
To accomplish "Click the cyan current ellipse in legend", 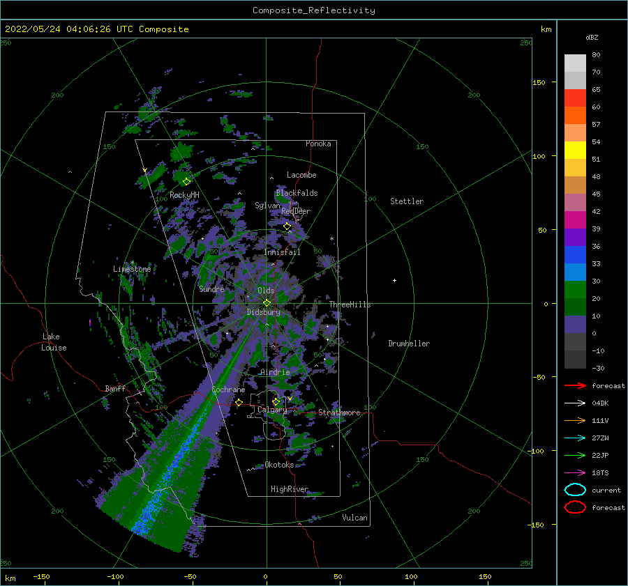I will (x=575, y=490).
